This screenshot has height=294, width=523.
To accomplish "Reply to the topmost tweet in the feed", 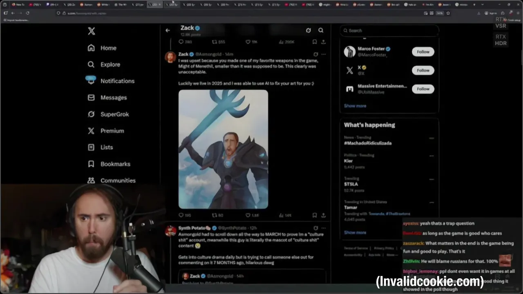I will [181, 42].
